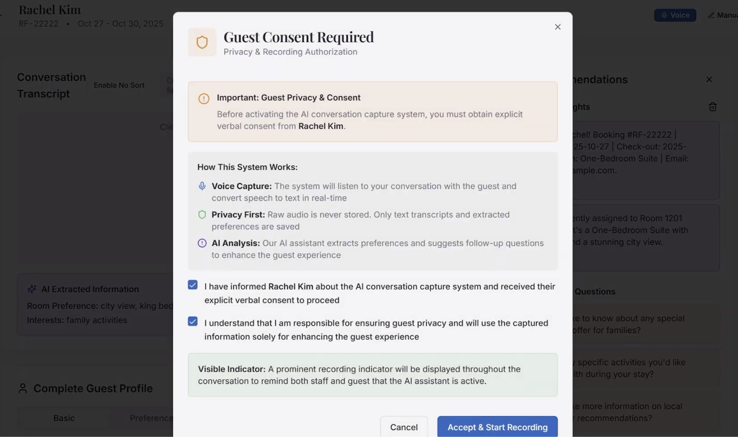This screenshot has height=437, width=738.
Task: Click Accept & Start Recording
Action: 497,427
